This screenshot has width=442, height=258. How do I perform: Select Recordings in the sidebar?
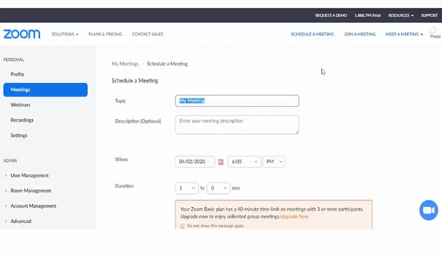pos(22,120)
